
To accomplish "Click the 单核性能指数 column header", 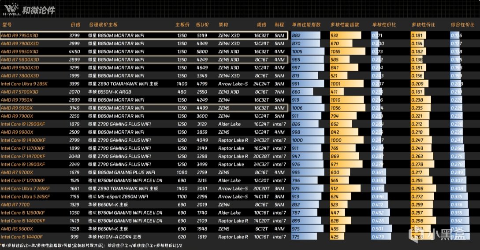I will [306, 25].
